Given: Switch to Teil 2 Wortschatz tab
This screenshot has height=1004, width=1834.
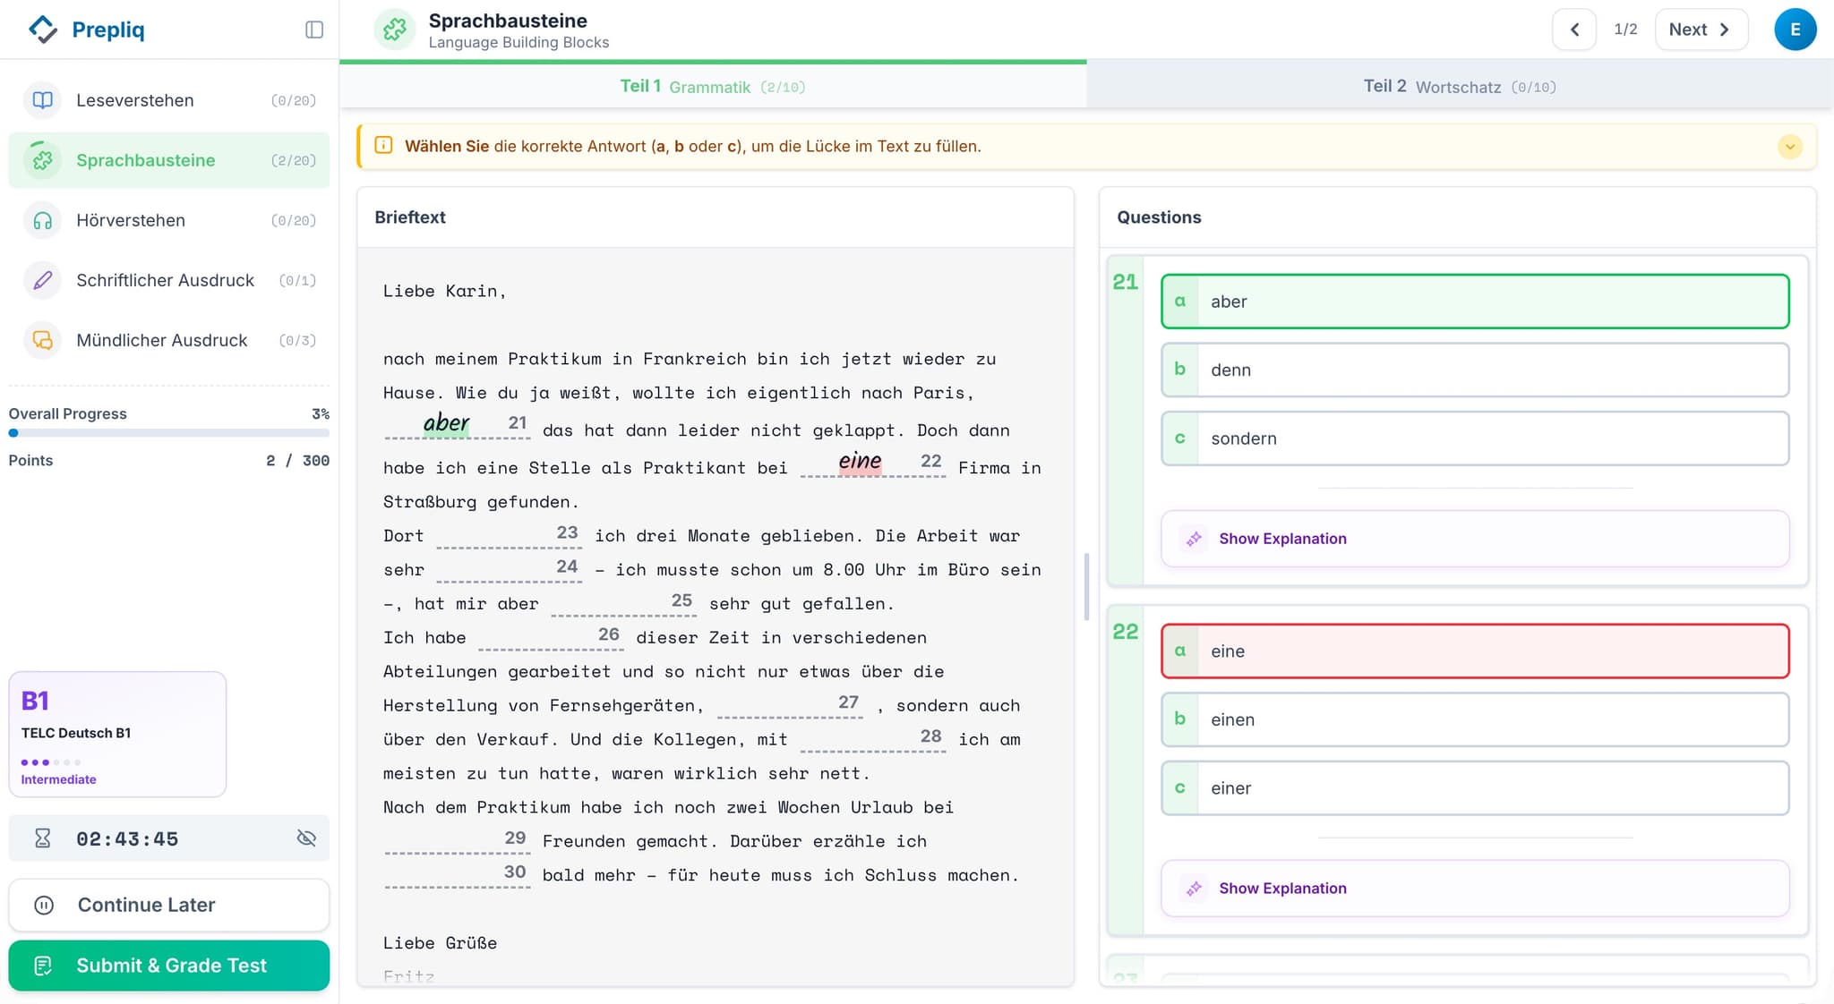Looking at the screenshot, I should click(x=1460, y=87).
